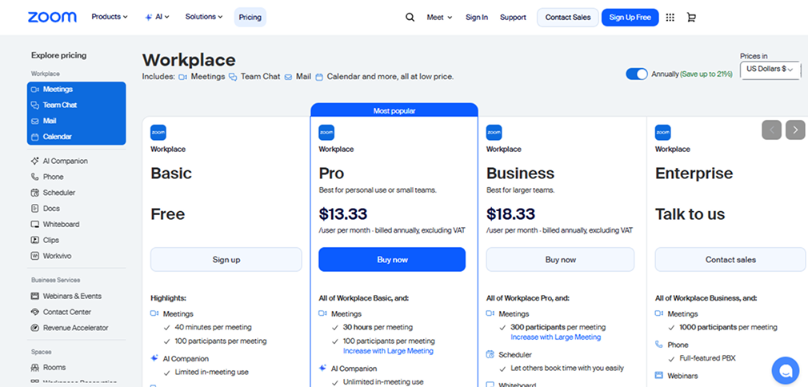Image resolution: width=808 pixels, height=387 pixels.
Task: Select the Pricing tab
Action: click(x=250, y=18)
